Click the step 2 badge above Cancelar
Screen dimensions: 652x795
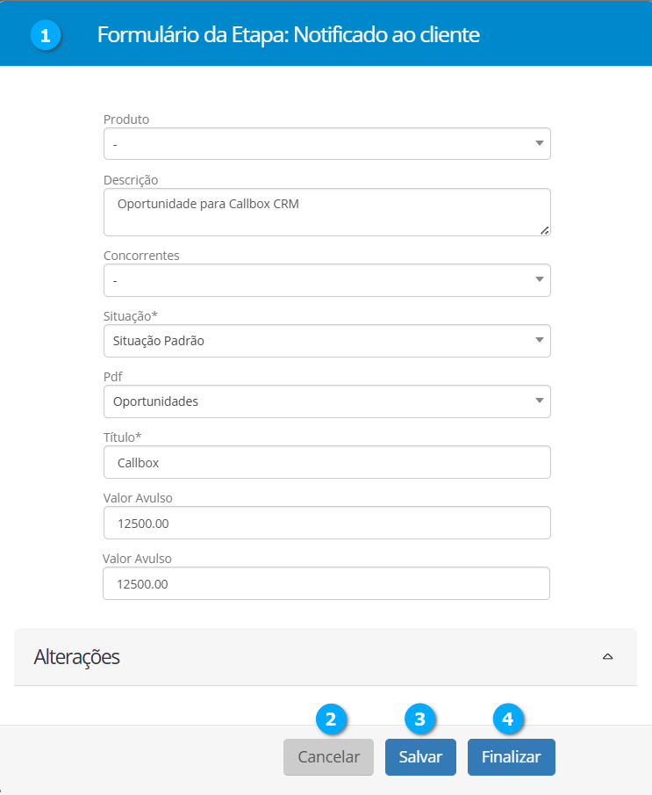pyautogui.click(x=331, y=719)
